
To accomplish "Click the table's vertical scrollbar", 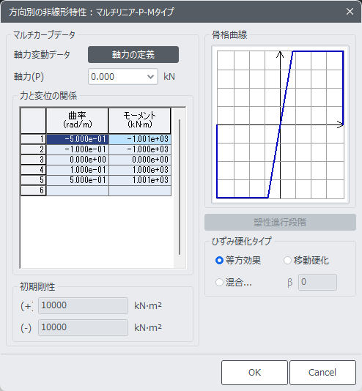I will [x=180, y=187].
